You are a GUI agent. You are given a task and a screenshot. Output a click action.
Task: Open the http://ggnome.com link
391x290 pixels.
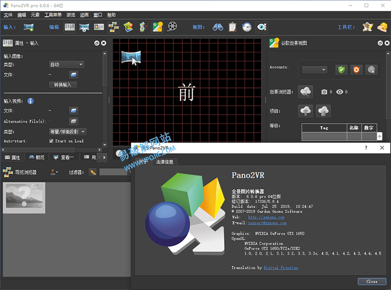tap(266, 217)
